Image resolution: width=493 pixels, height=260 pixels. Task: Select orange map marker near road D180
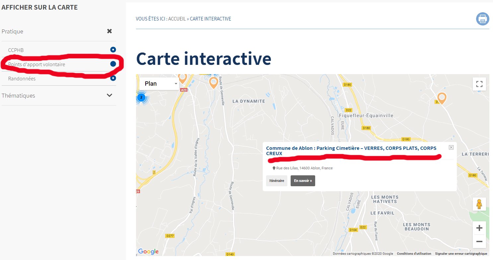click(442, 98)
